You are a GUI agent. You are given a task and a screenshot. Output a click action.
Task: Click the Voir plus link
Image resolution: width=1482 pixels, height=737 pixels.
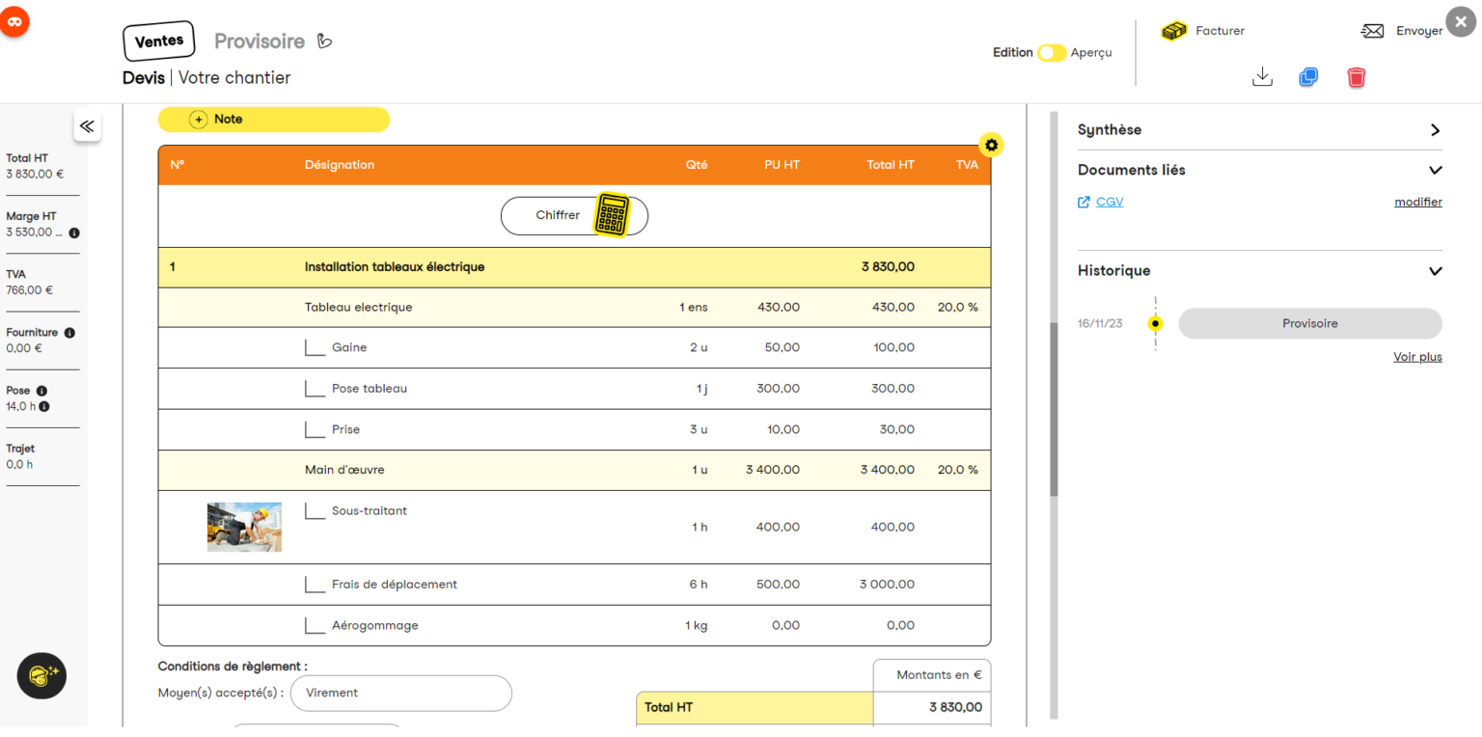1417,357
